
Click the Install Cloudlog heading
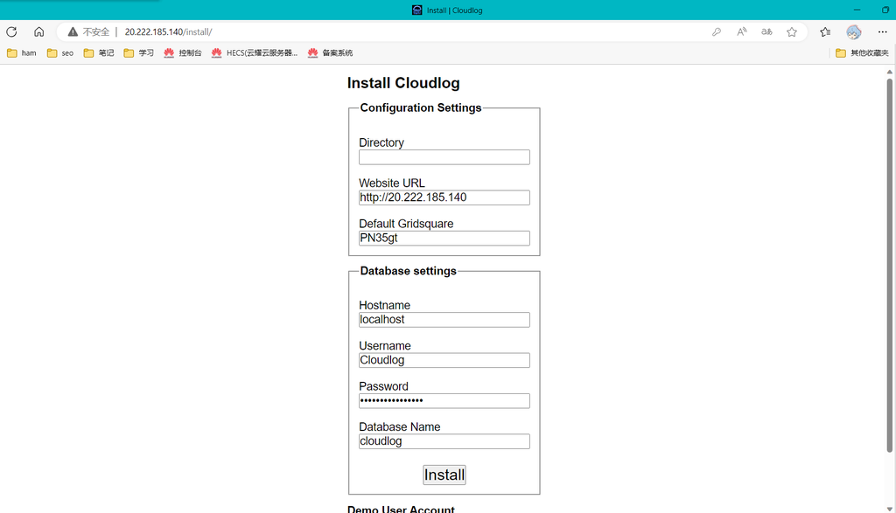(x=403, y=83)
